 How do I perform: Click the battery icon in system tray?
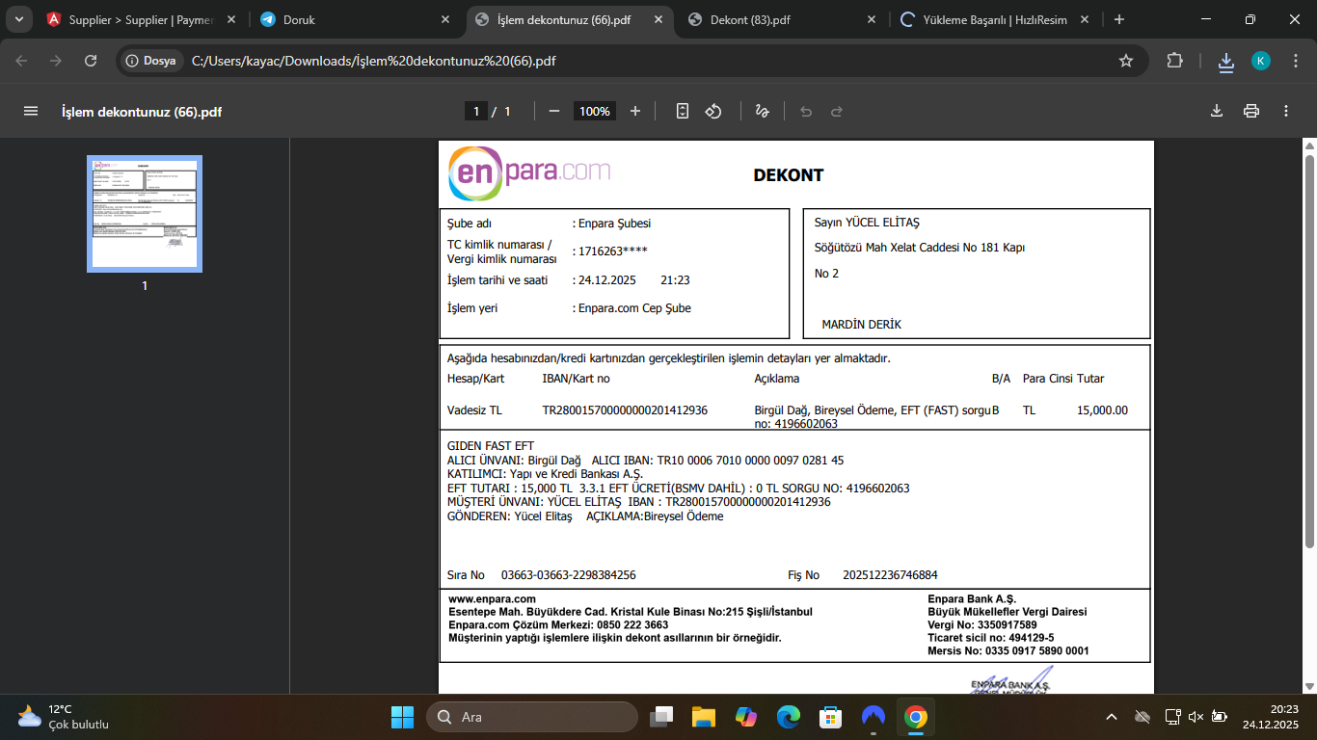(1219, 717)
